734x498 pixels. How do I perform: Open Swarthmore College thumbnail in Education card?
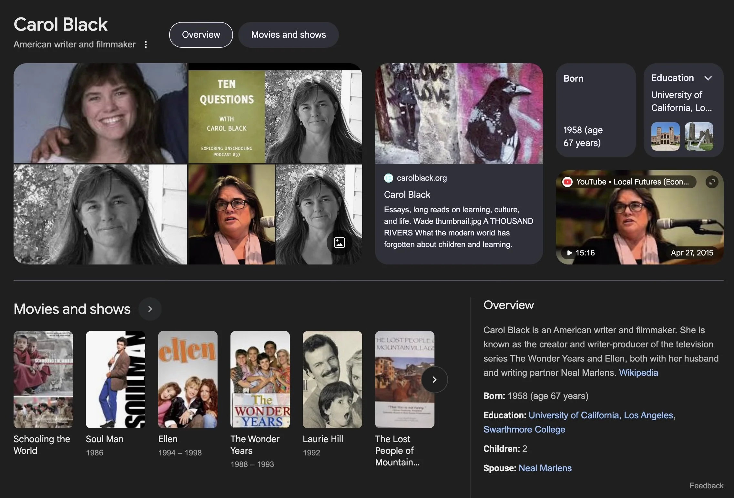click(x=699, y=136)
